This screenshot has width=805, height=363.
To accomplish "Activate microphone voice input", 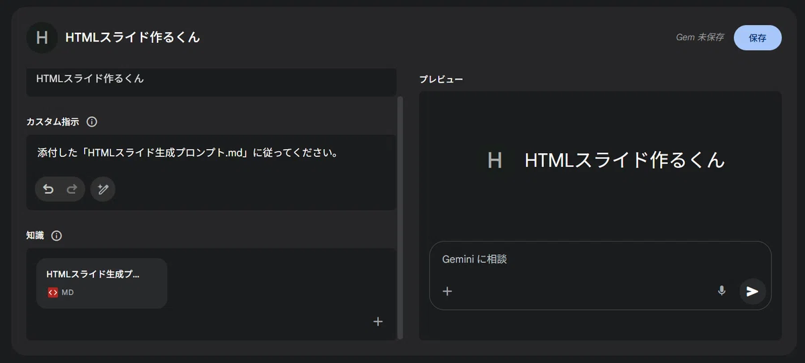I will tap(722, 291).
